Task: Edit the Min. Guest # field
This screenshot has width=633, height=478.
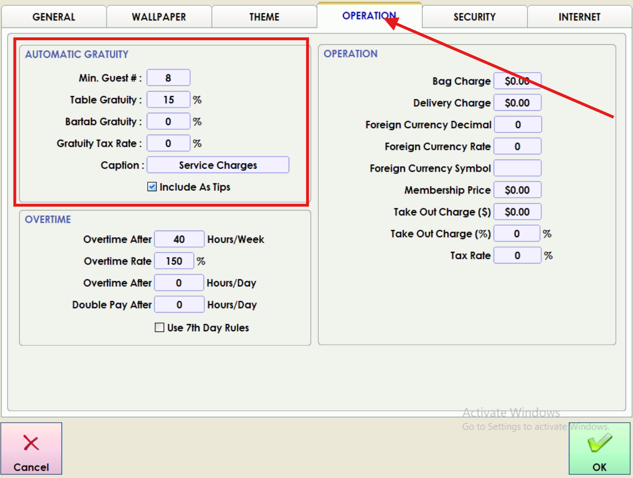Action: [168, 78]
